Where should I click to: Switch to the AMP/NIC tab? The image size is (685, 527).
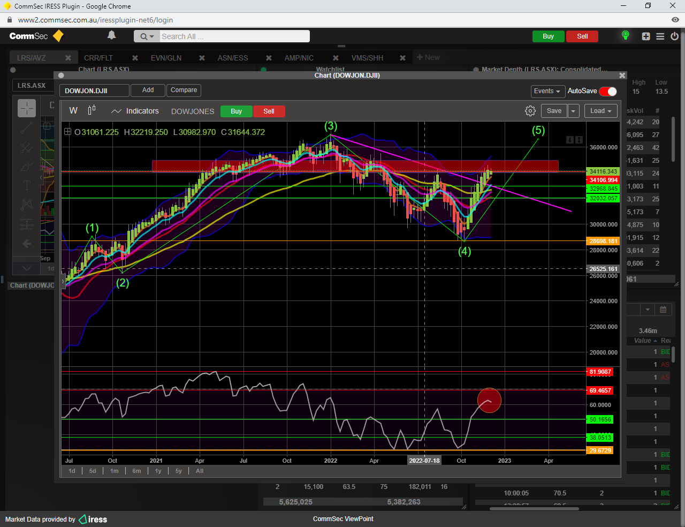pyautogui.click(x=299, y=58)
